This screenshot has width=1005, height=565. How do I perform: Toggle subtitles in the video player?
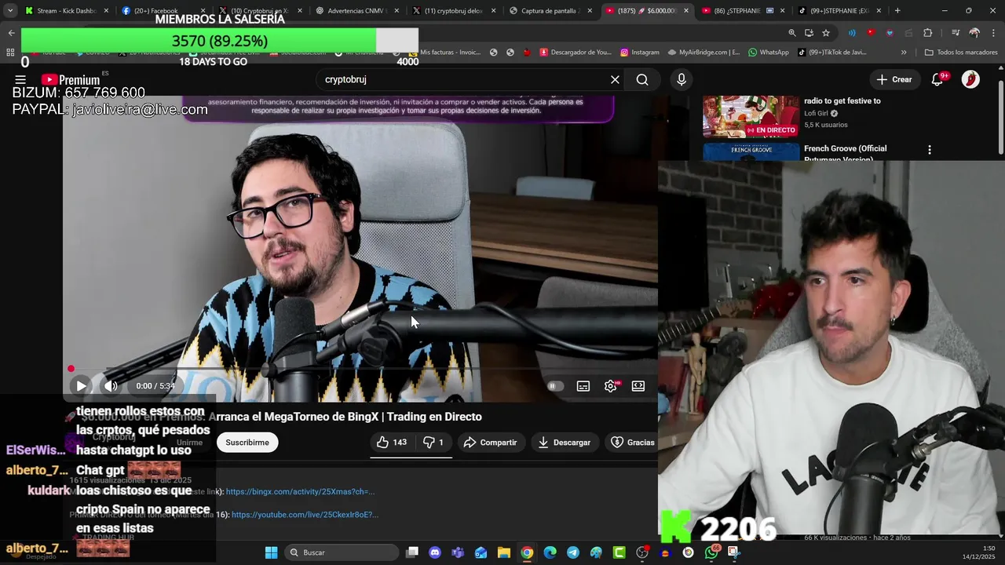583,386
